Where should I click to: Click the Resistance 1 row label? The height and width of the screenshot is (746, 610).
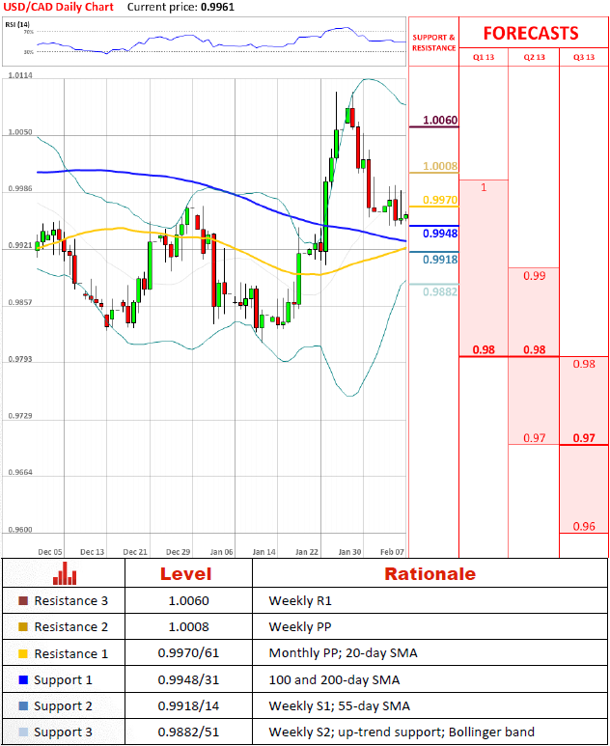tap(70, 653)
